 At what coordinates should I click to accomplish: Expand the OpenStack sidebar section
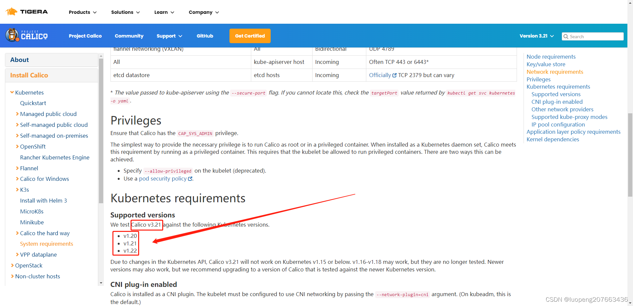(12, 265)
